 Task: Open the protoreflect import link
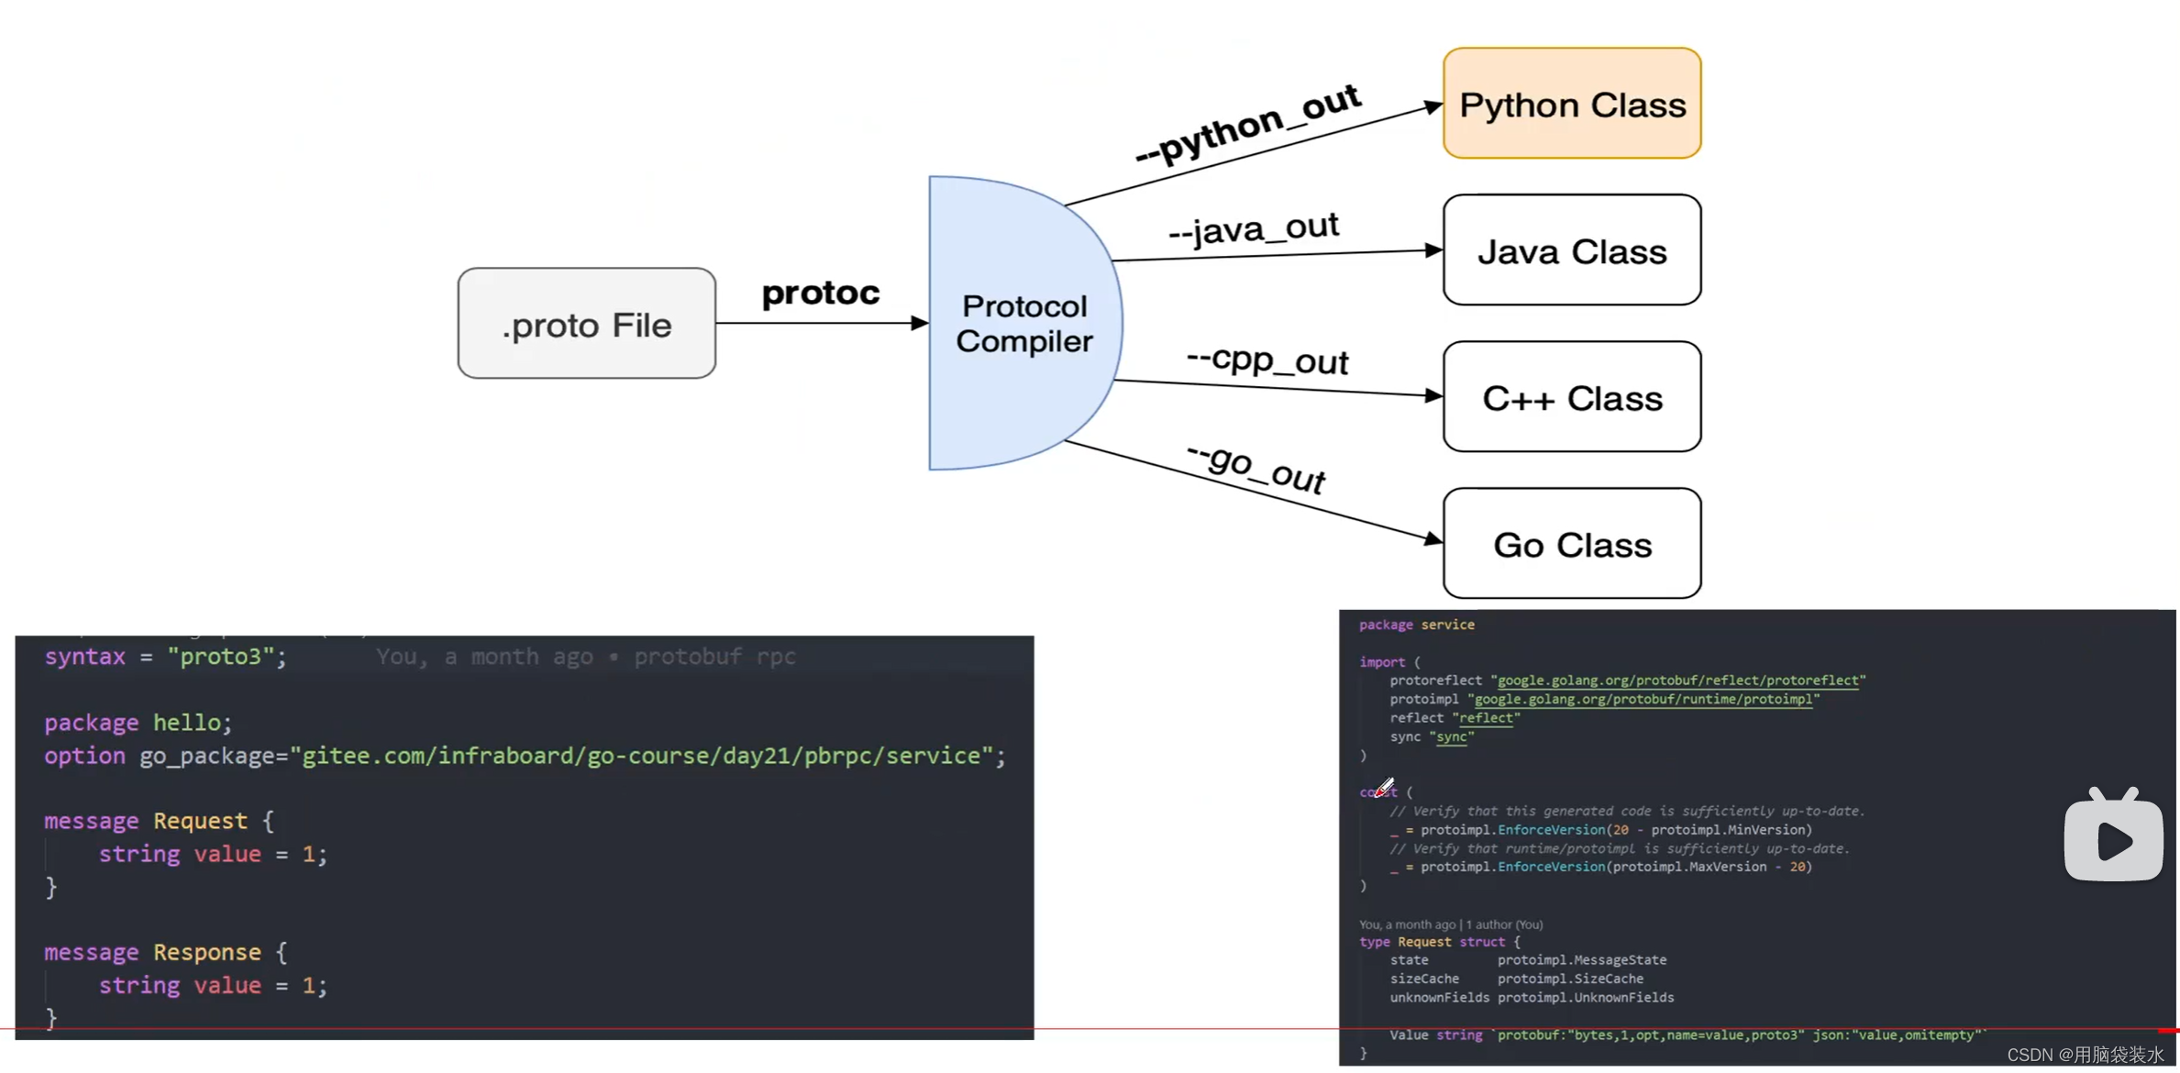1678,680
